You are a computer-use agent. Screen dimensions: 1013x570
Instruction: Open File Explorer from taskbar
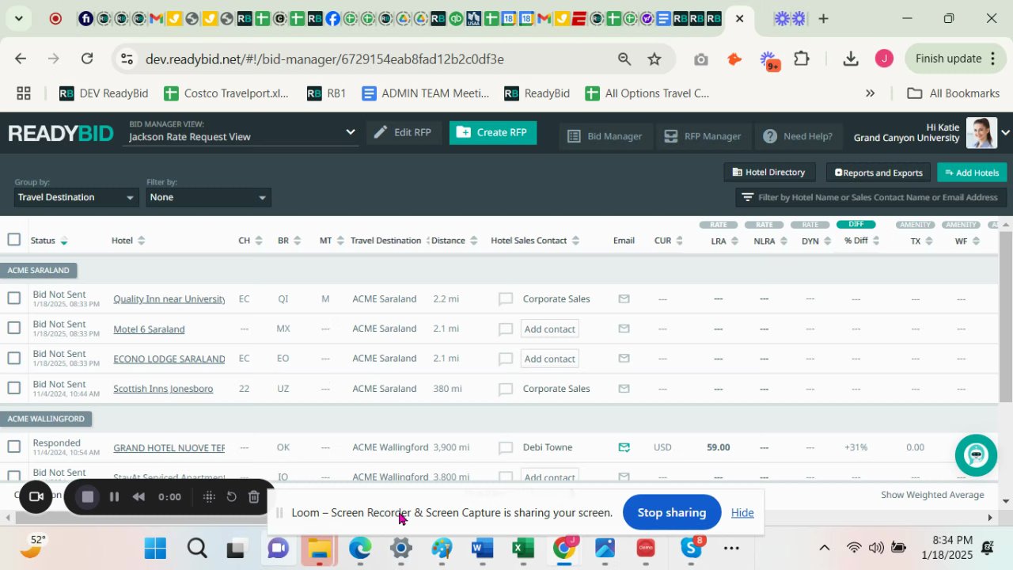click(x=318, y=548)
